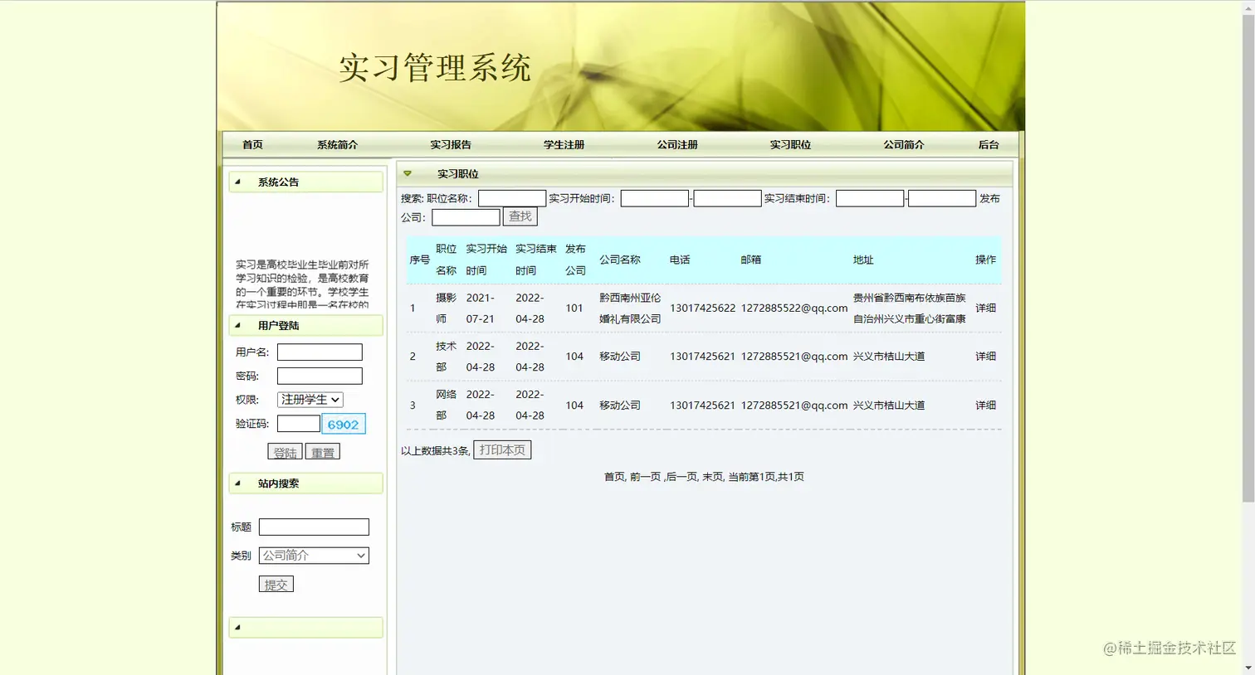1255x675 pixels.
Task: Click the 站内搜索 panel triangle icon
Action: [237, 483]
